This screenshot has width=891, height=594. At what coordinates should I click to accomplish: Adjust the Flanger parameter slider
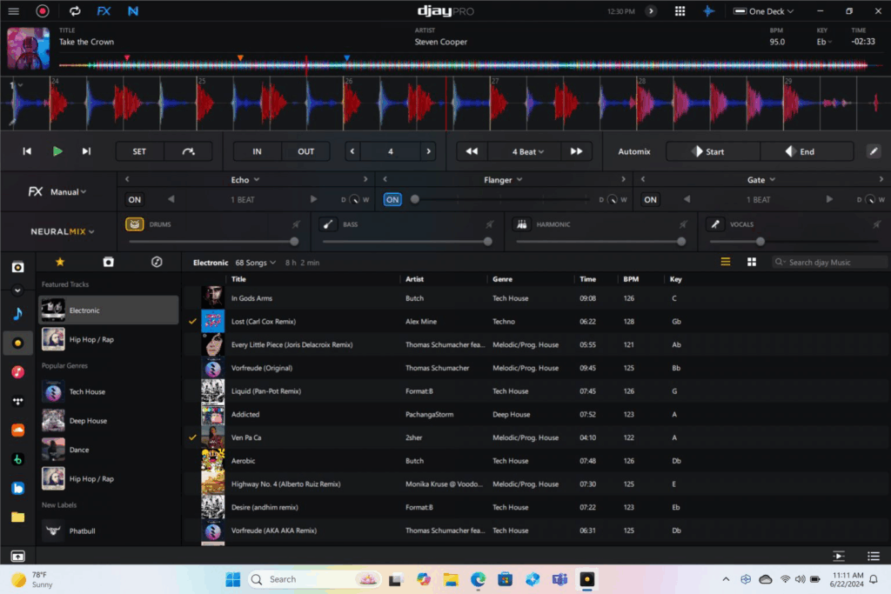500,199
